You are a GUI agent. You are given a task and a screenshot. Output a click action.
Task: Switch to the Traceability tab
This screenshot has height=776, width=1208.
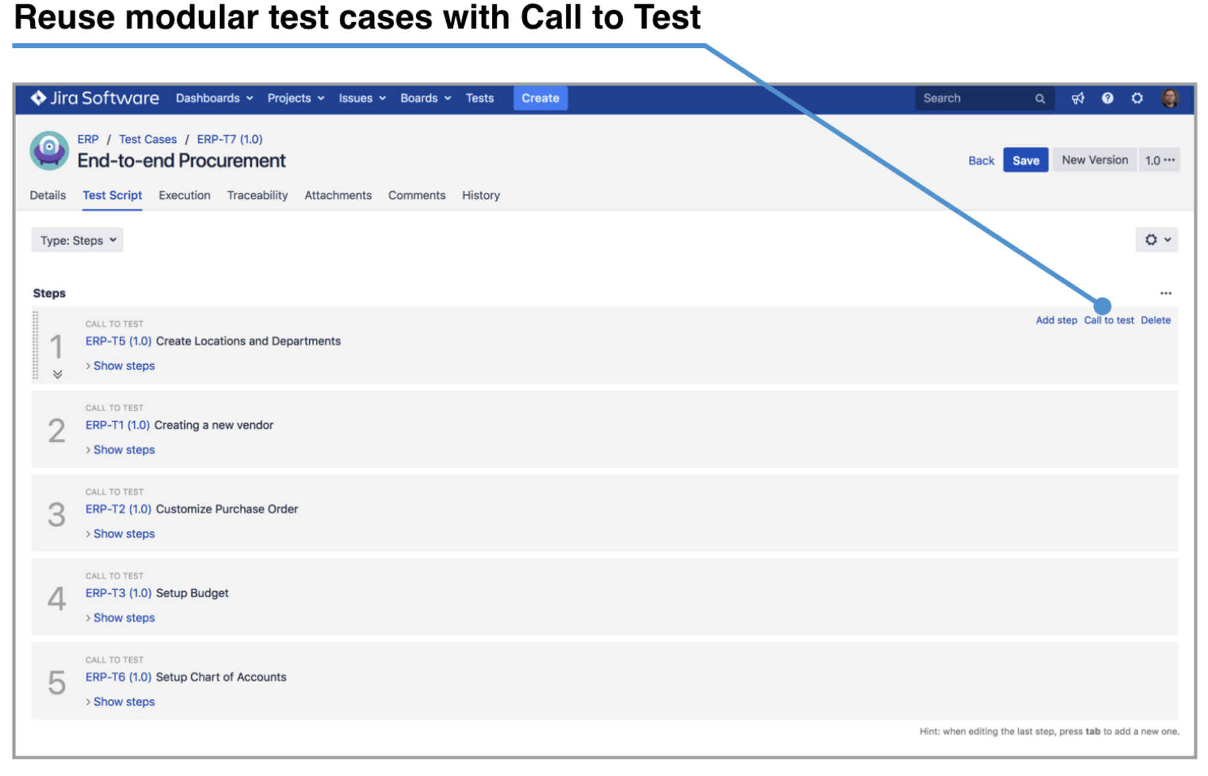pyautogui.click(x=257, y=195)
